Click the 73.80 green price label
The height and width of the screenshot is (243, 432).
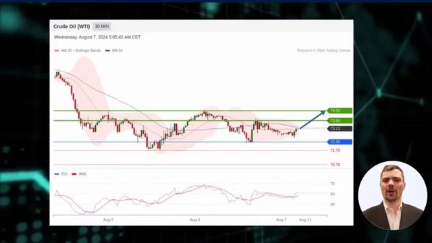[340, 121]
